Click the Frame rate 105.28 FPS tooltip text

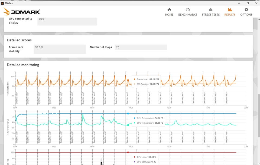pos(148,79)
